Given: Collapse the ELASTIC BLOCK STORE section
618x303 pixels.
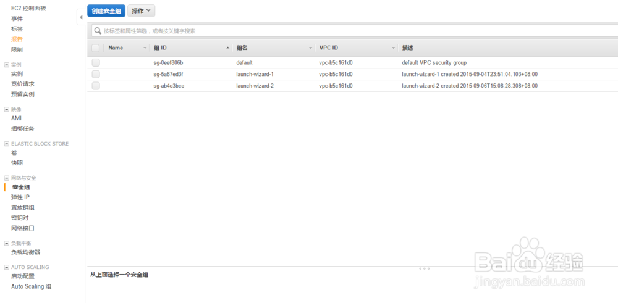Looking at the screenshot, I should (6, 144).
